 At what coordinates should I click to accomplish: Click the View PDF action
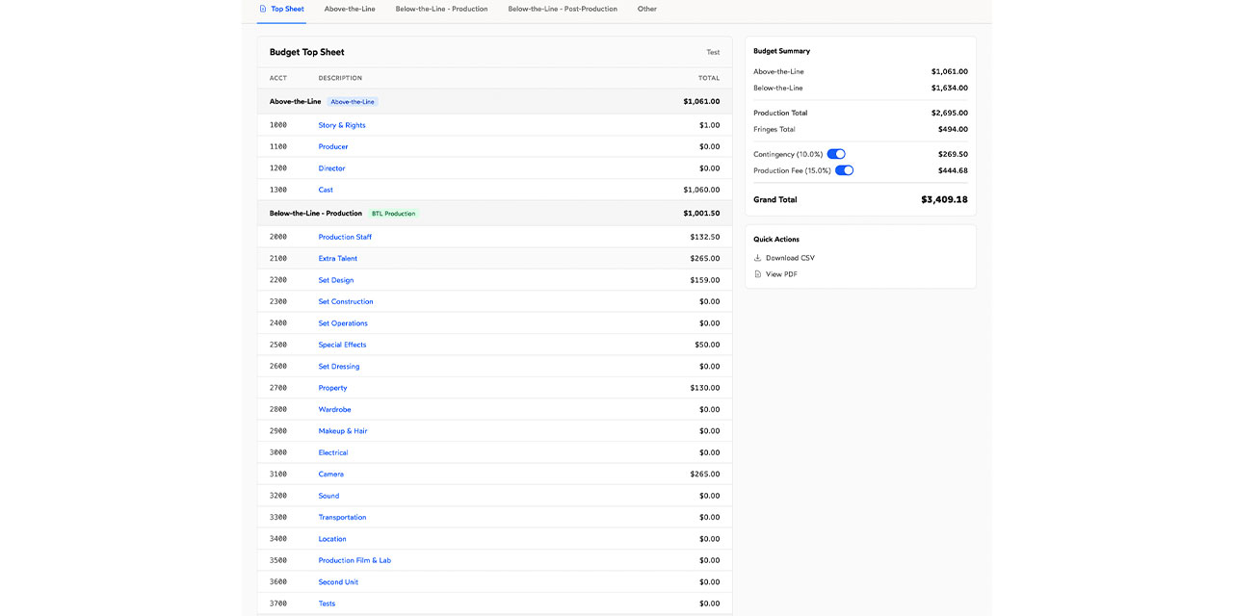(781, 274)
